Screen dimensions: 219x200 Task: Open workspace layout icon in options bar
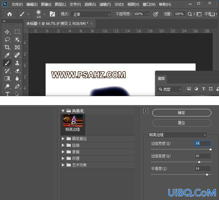[199, 14]
